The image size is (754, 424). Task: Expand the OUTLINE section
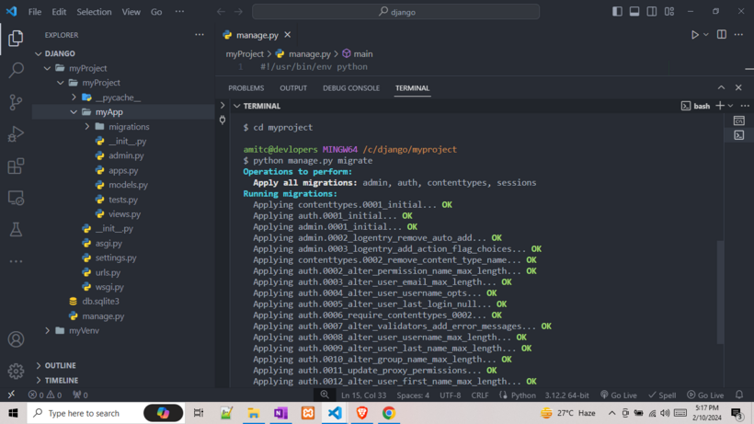point(61,365)
